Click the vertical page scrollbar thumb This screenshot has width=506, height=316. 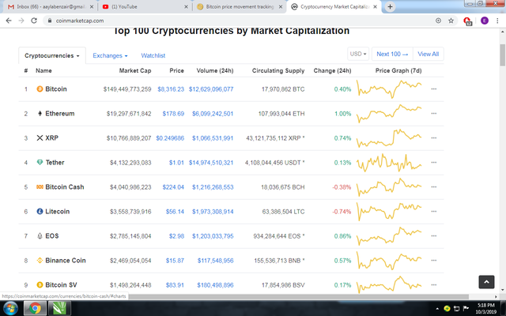point(503,55)
